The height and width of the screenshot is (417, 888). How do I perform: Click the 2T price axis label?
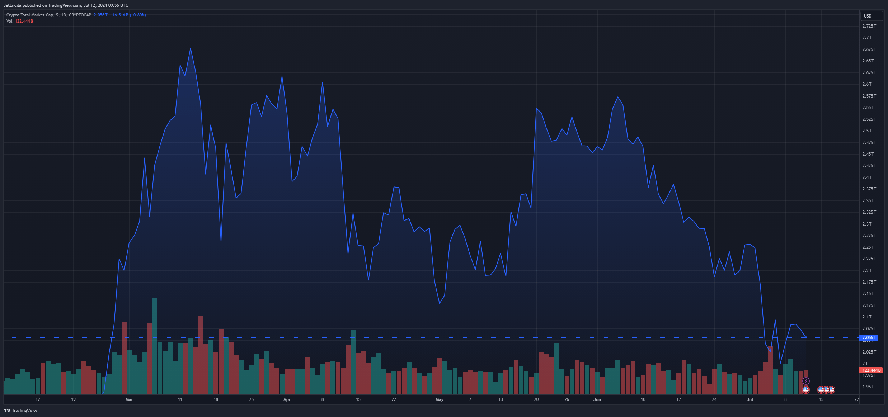click(x=865, y=364)
